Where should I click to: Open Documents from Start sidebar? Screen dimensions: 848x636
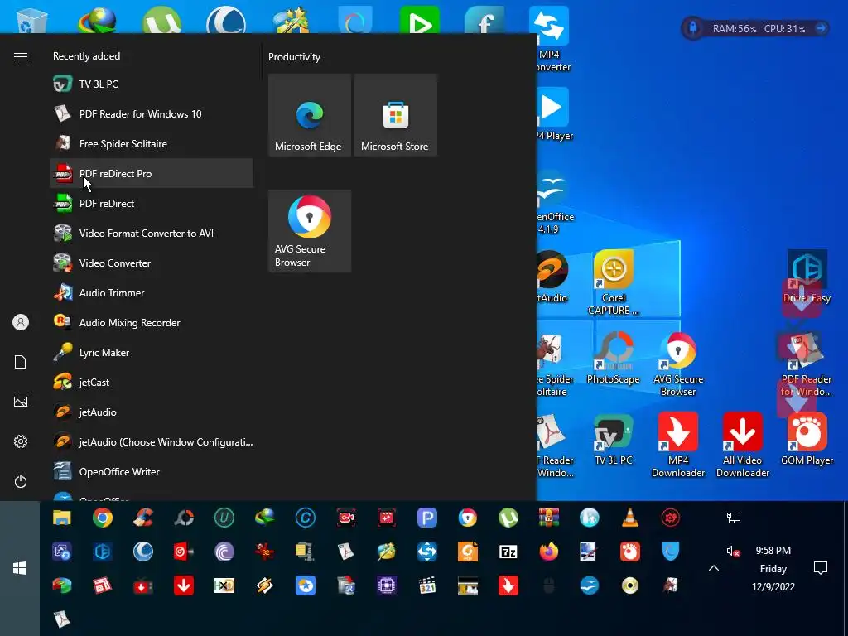(x=21, y=362)
